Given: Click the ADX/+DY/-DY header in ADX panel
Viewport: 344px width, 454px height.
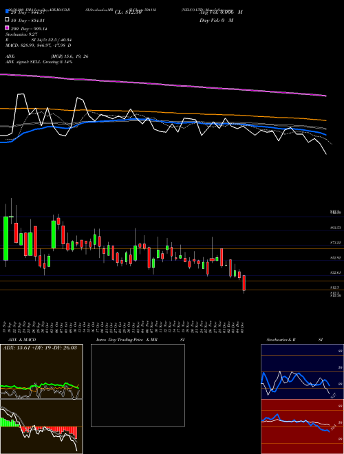Looking at the screenshot, I should tap(40, 347).
